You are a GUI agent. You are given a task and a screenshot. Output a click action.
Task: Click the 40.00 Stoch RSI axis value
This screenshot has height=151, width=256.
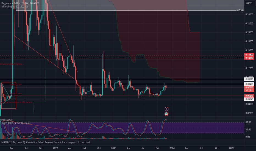tap(248, 130)
